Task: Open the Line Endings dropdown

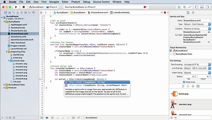Action: [197, 68]
